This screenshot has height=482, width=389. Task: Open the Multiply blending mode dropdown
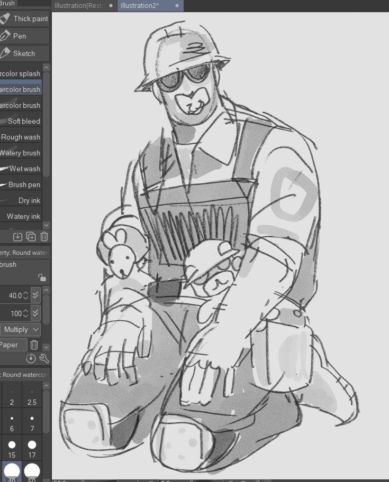point(20,330)
